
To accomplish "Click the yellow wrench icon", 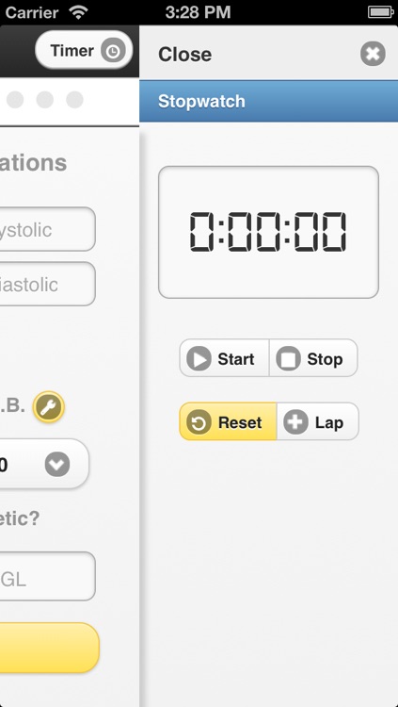I will click(x=49, y=406).
